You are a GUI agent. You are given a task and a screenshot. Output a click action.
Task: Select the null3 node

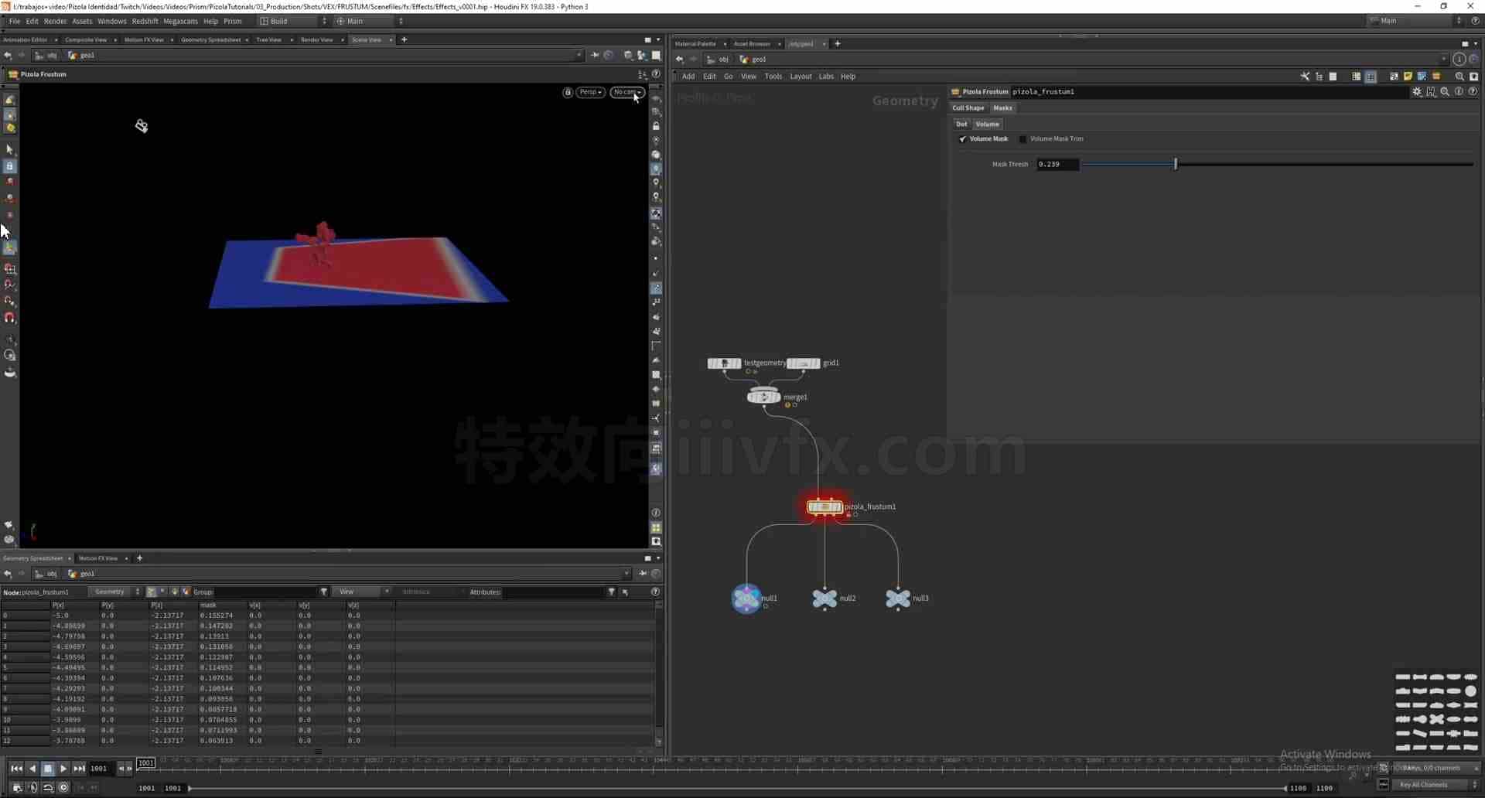point(897,598)
